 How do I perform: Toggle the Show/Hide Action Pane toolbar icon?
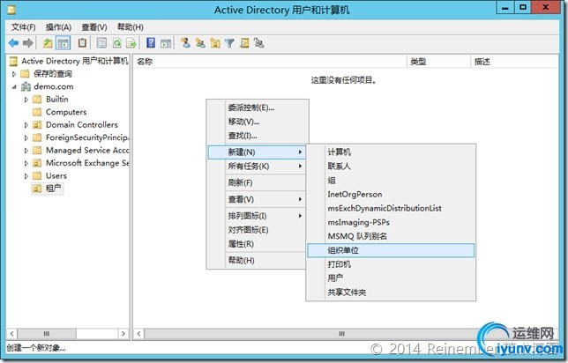(x=166, y=43)
